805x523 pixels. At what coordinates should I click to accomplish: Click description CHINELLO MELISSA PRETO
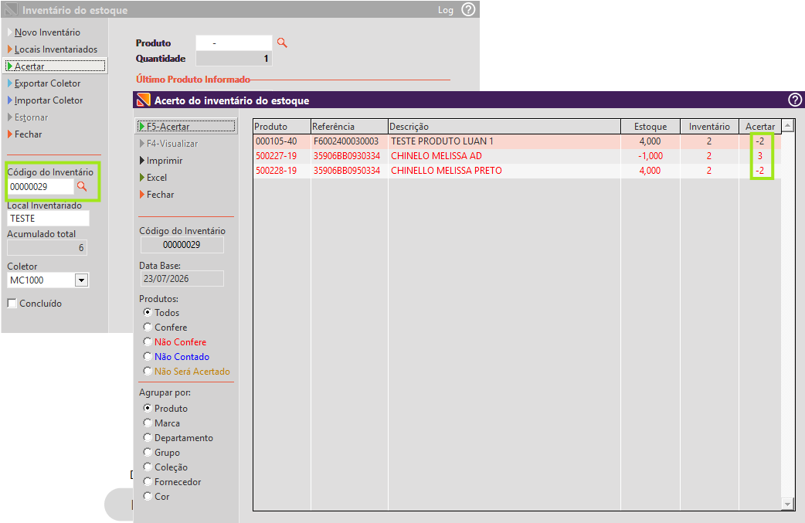click(446, 171)
